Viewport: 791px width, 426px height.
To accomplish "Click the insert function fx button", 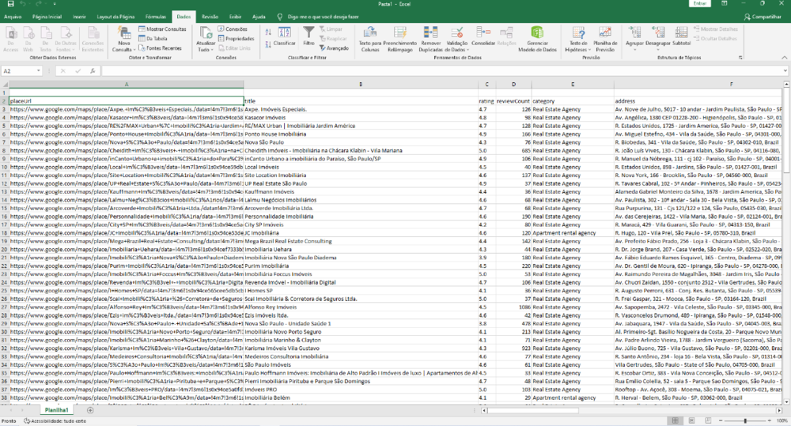I will click(93, 71).
